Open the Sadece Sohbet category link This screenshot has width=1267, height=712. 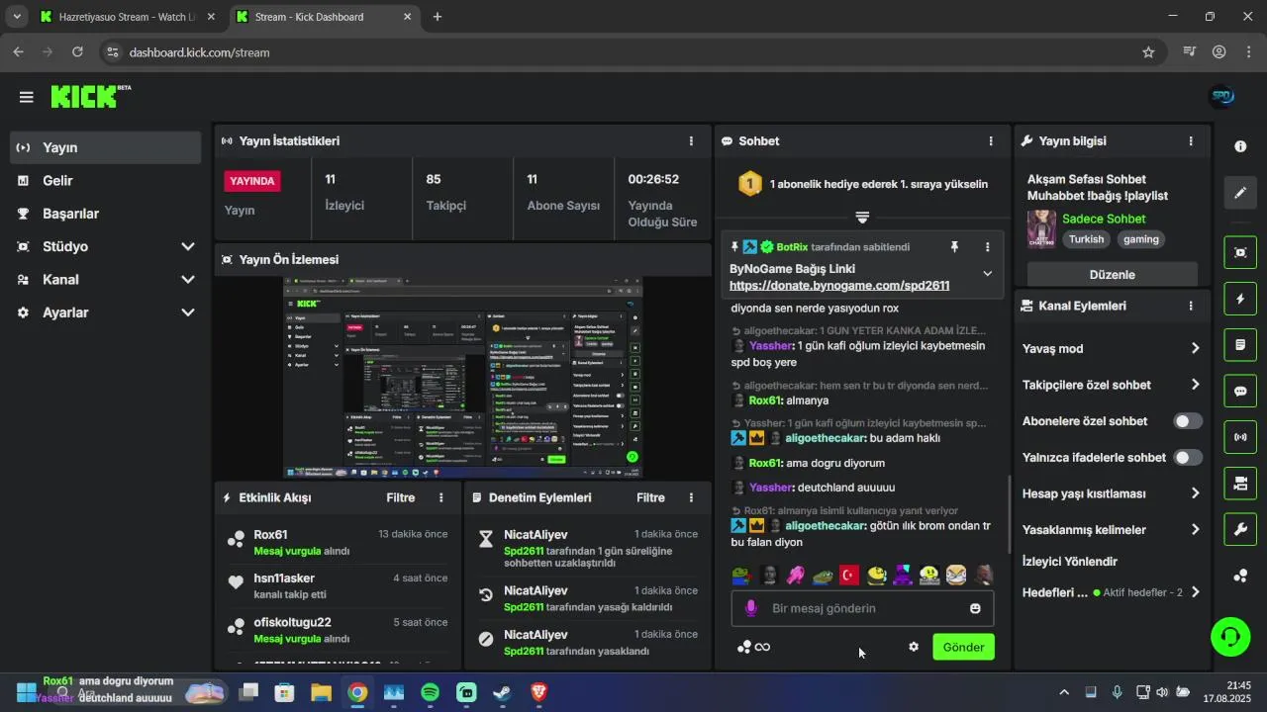(1104, 219)
